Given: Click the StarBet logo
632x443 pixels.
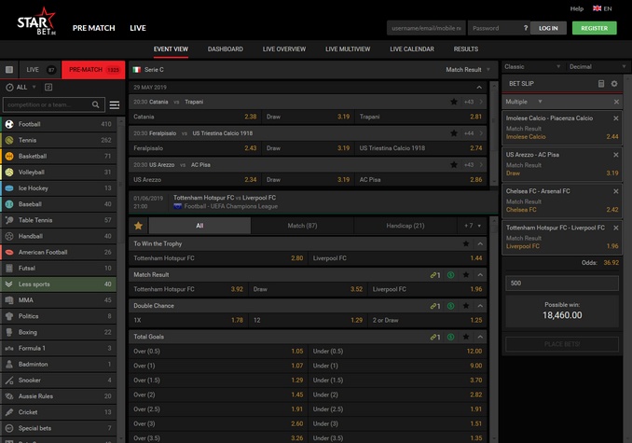Looking at the screenshot, I should (x=36, y=21).
